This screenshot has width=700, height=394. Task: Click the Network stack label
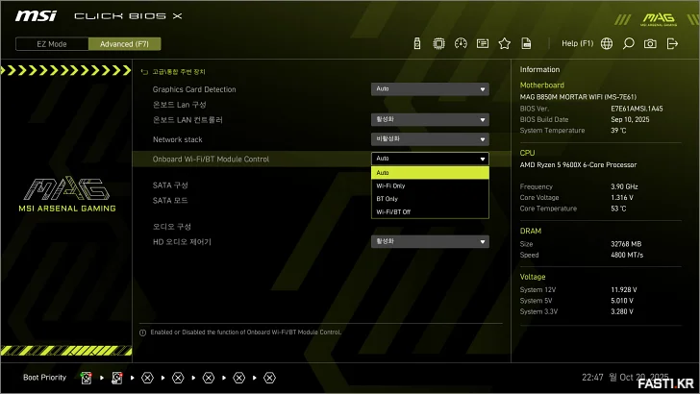click(x=177, y=139)
